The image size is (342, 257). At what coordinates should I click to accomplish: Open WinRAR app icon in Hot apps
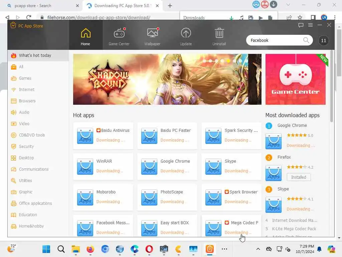point(85,167)
